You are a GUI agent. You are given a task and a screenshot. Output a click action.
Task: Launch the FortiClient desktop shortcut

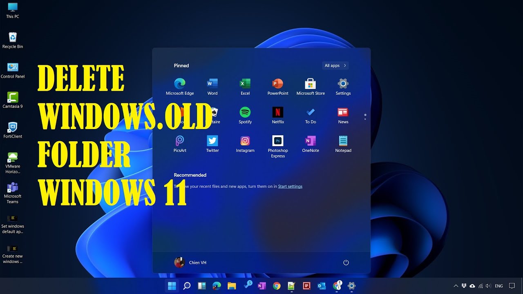click(x=12, y=128)
